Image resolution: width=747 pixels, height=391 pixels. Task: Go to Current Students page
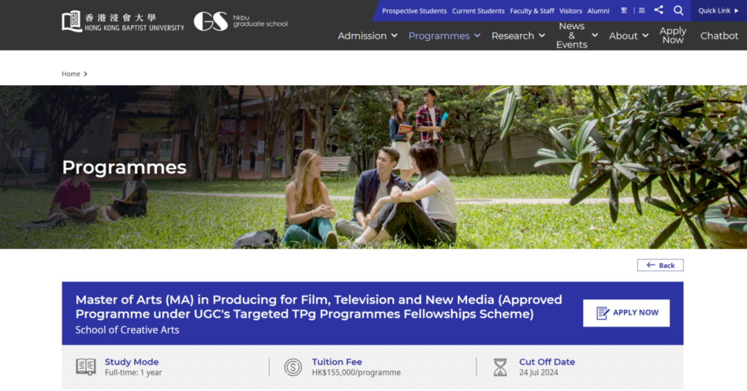pos(478,10)
